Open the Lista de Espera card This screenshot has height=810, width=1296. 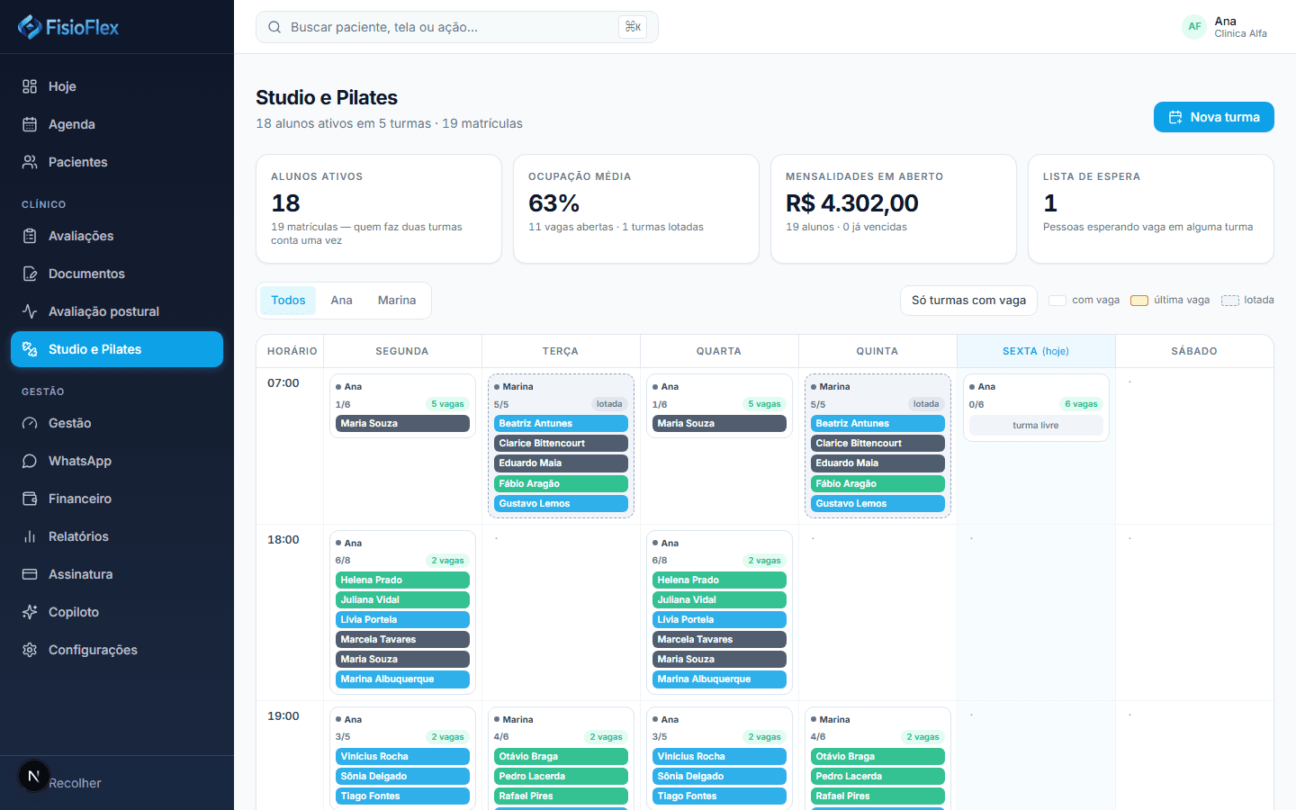(x=1151, y=209)
